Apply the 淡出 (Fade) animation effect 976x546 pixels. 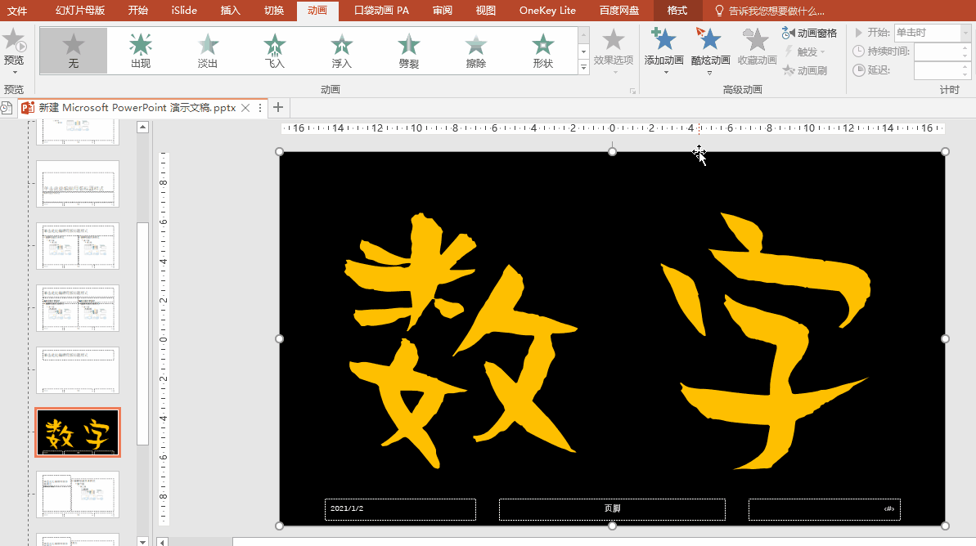point(208,51)
